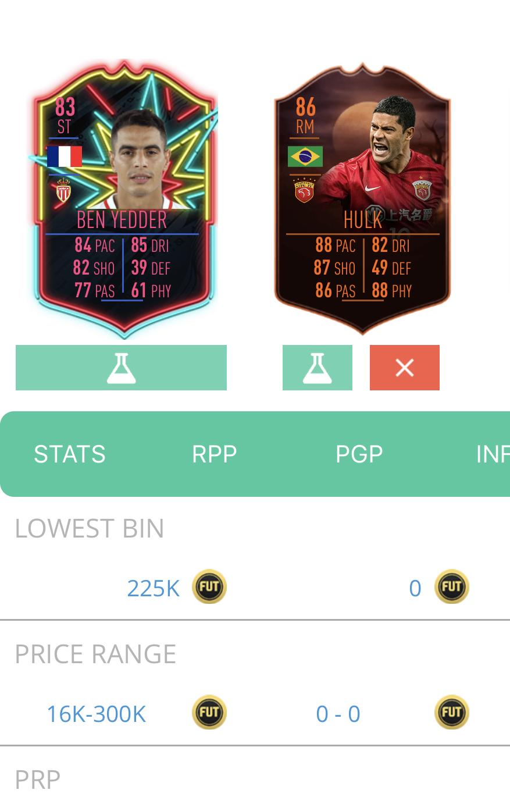The image size is (510, 797).
Task: Switch to the RPP tab
Action: [x=215, y=454]
